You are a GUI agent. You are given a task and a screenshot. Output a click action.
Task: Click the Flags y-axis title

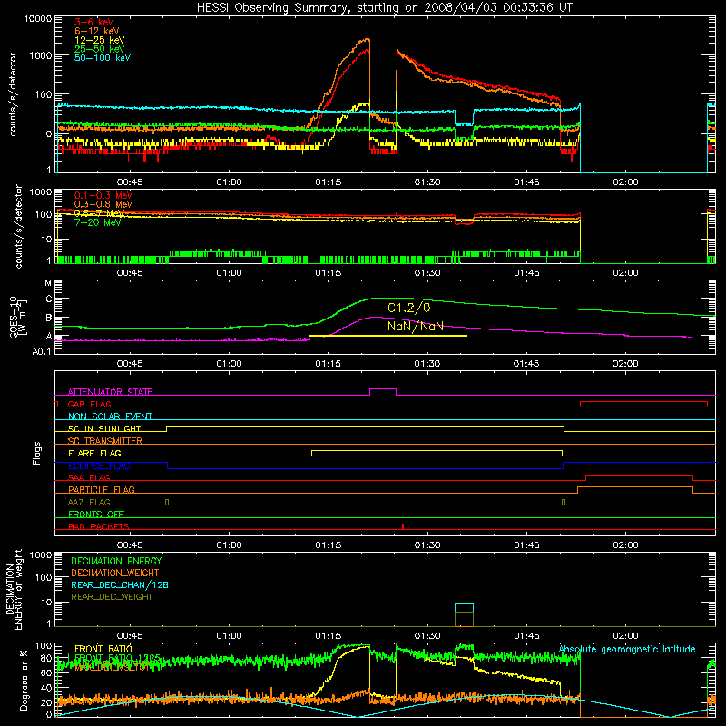[37, 453]
